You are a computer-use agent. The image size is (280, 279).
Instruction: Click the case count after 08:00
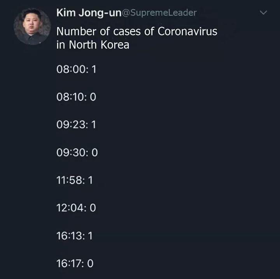coord(93,70)
